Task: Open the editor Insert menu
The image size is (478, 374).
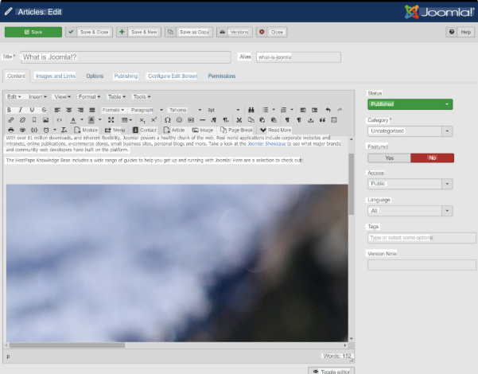Action: [x=38, y=97]
